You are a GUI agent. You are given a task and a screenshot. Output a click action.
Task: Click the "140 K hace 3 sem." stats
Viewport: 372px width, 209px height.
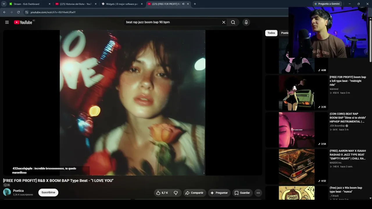pos(341,167)
